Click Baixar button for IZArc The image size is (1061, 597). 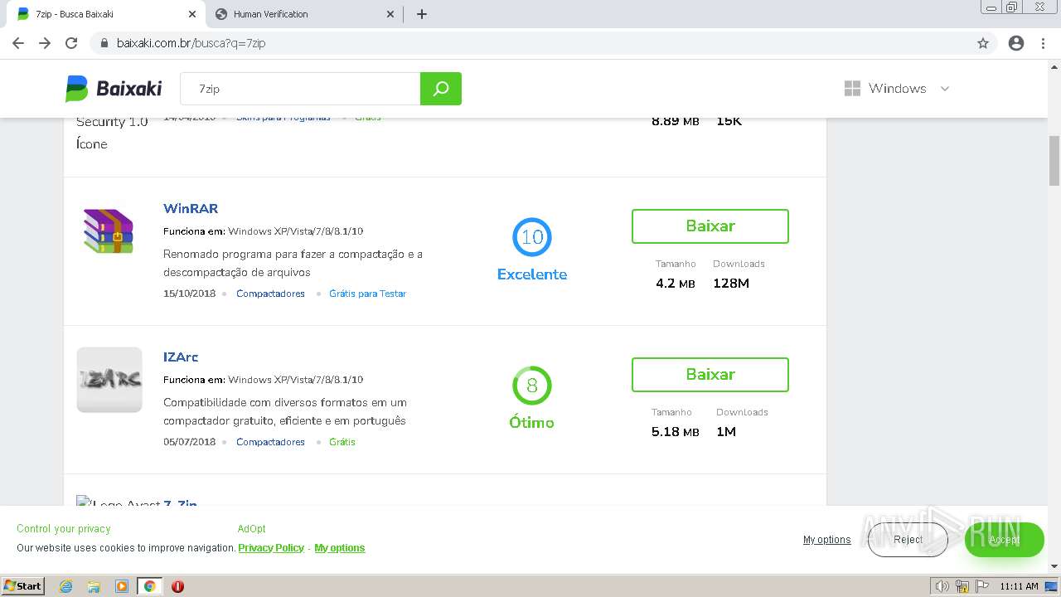pyautogui.click(x=710, y=375)
